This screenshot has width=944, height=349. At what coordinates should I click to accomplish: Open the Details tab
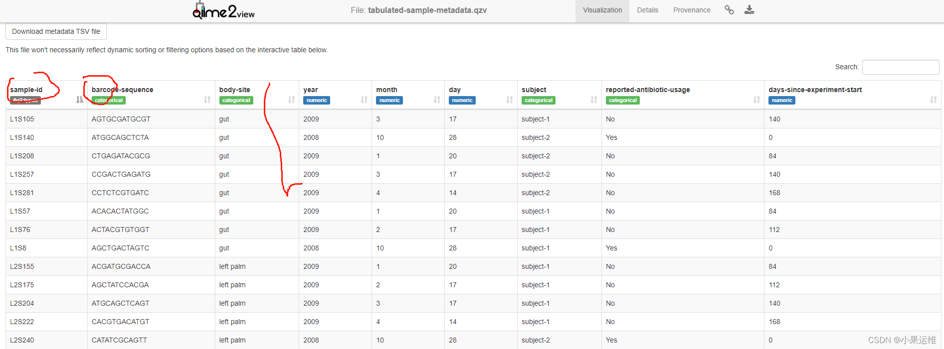tap(647, 10)
